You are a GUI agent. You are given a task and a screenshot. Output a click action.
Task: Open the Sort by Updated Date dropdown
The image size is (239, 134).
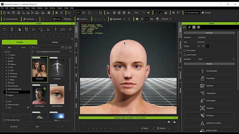point(53,52)
